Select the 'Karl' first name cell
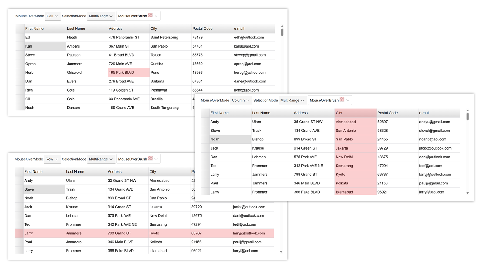 45,46
